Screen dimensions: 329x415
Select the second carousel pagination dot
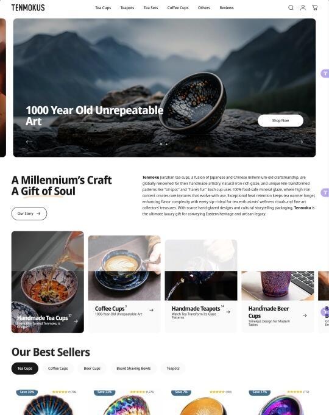(x=166, y=144)
